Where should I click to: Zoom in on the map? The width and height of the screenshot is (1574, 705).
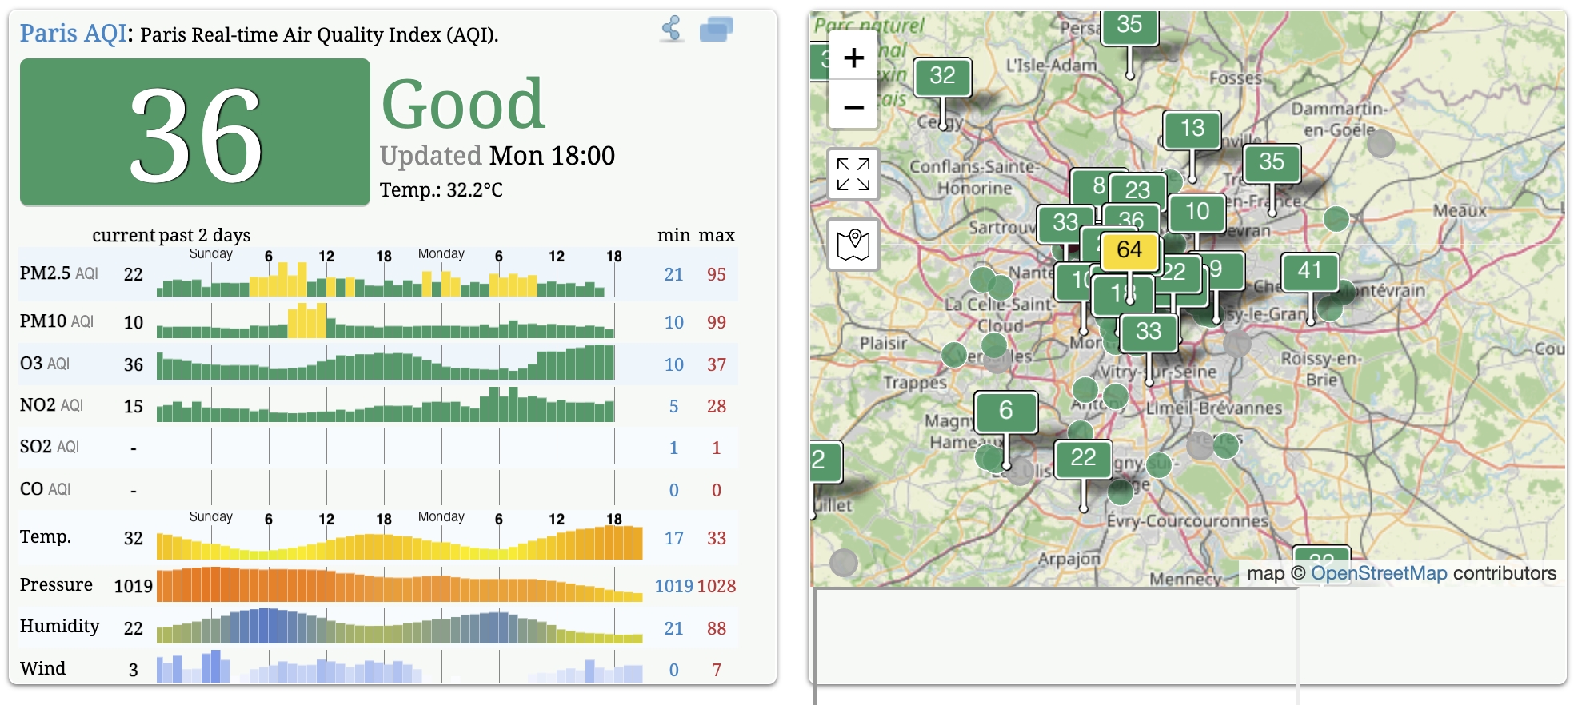click(x=853, y=58)
